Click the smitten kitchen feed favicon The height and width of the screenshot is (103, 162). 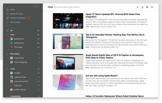pos(11,90)
